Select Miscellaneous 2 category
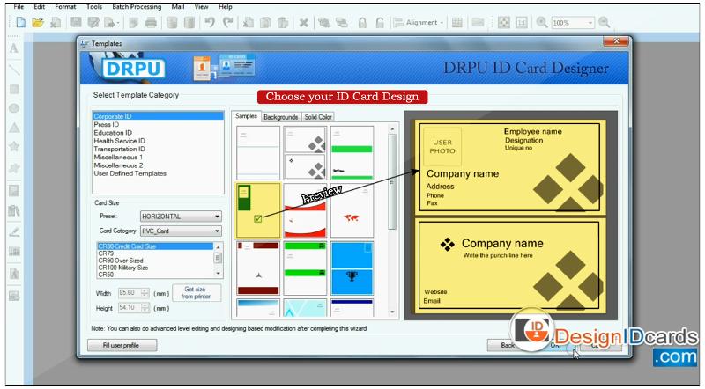The image size is (705, 389). point(118,165)
